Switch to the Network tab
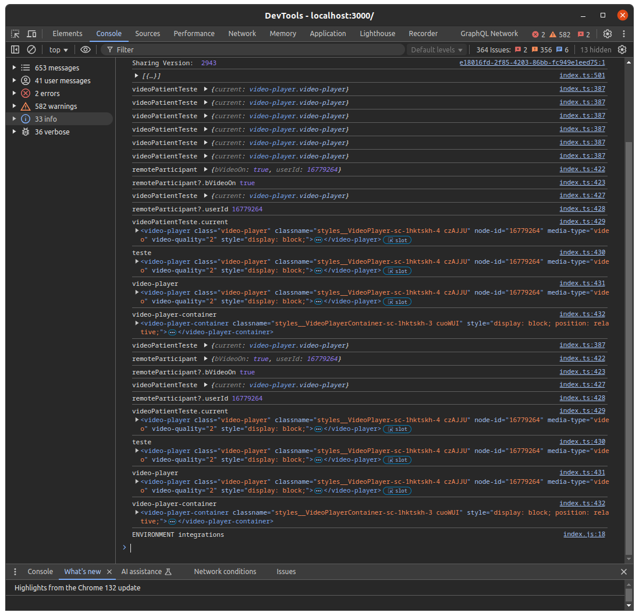The image size is (639, 616). pos(242,34)
